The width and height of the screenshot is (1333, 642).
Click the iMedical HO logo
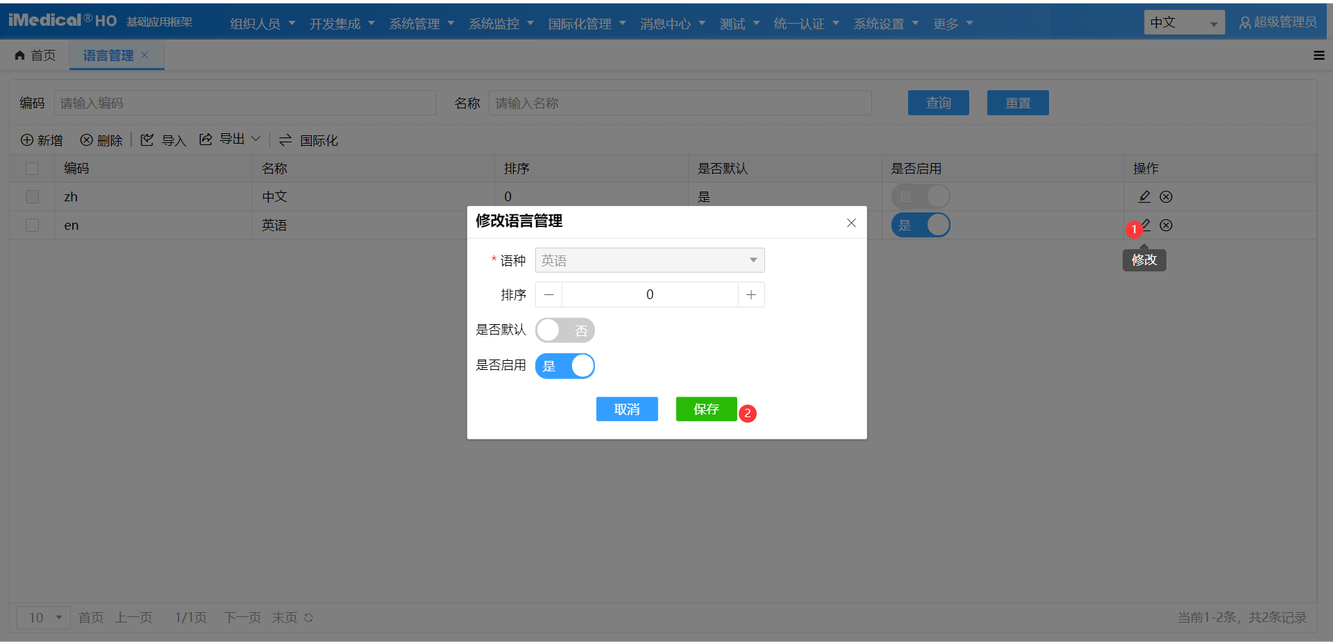(62, 21)
